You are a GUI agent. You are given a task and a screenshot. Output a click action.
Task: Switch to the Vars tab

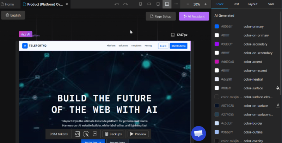(271, 4)
